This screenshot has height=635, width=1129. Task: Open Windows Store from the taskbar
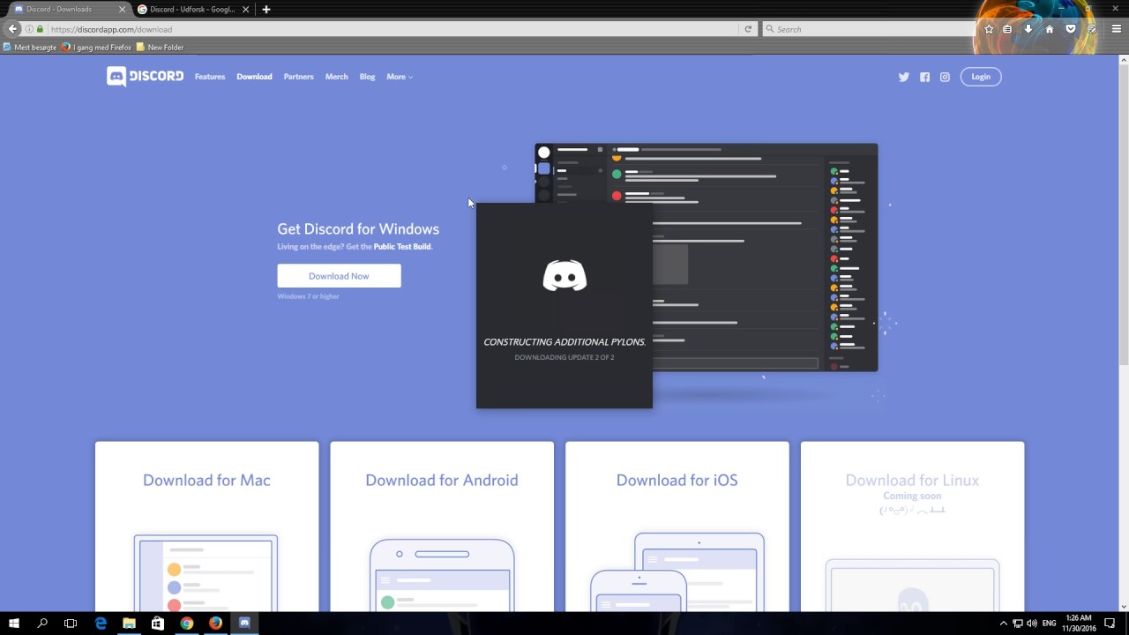[158, 623]
